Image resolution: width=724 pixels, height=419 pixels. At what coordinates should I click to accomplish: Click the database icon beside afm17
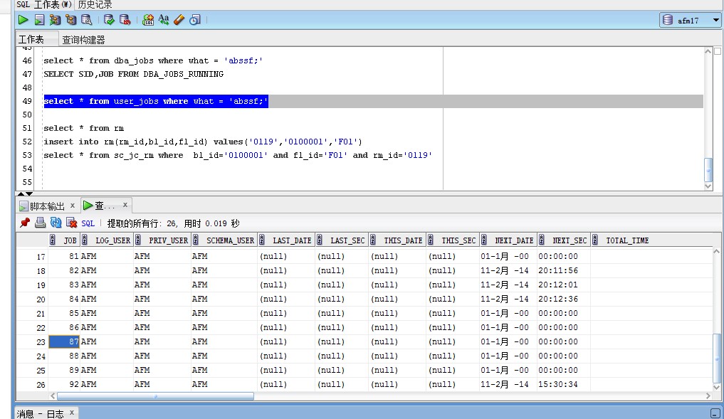pos(668,20)
